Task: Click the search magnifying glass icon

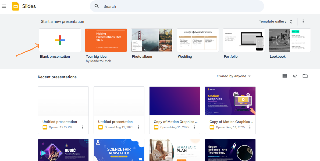Action: (x=97, y=6)
